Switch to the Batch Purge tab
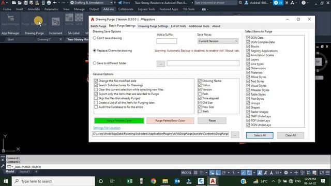 [x=98, y=26]
